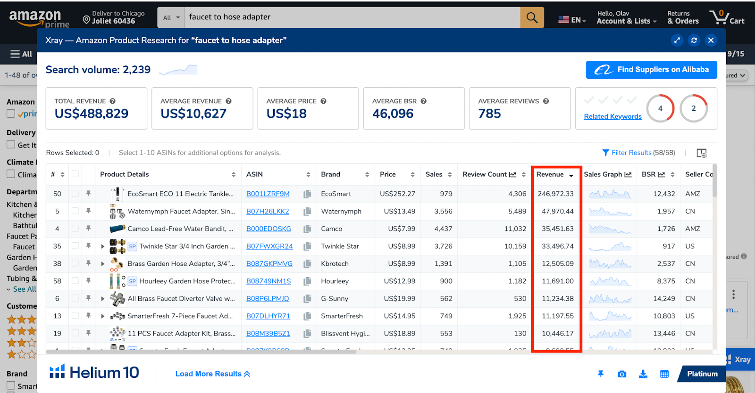Click the Average Reviews help icon
The height and width of the screenshot is (393, 755).
tap(546, 101)
